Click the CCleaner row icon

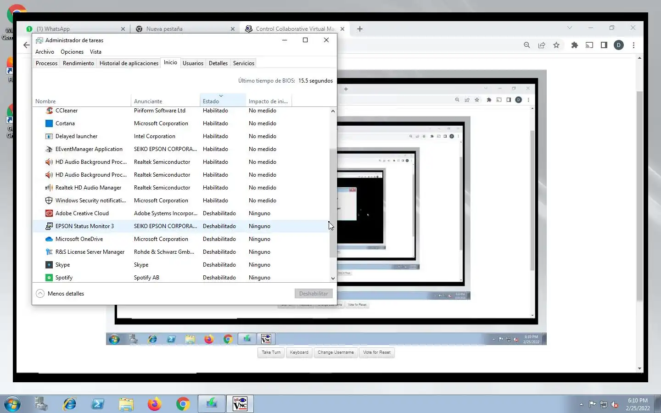[x=49, y=111]
